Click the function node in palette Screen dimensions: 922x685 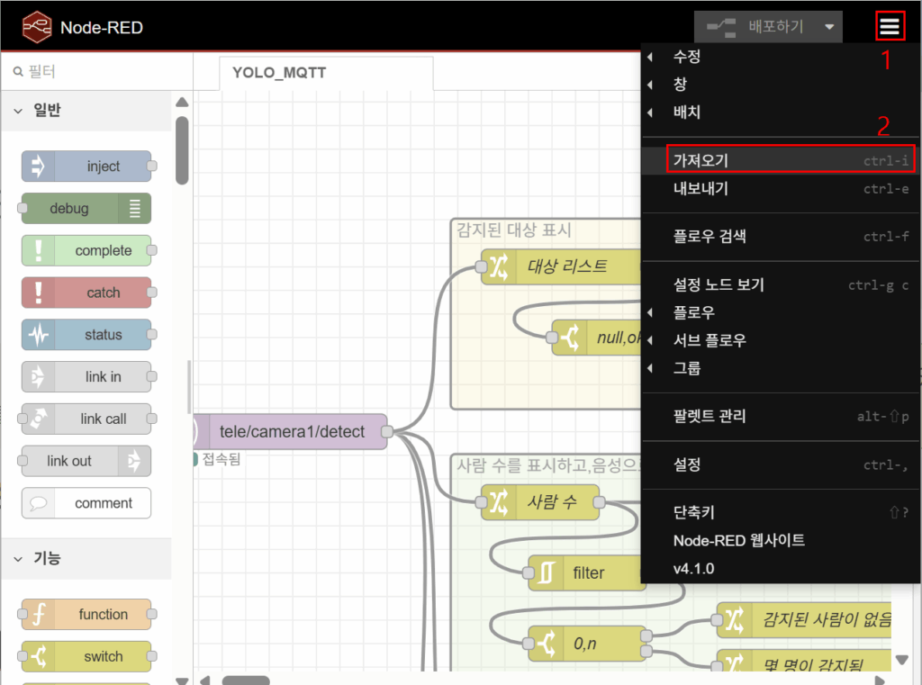(x=86, y=615)
